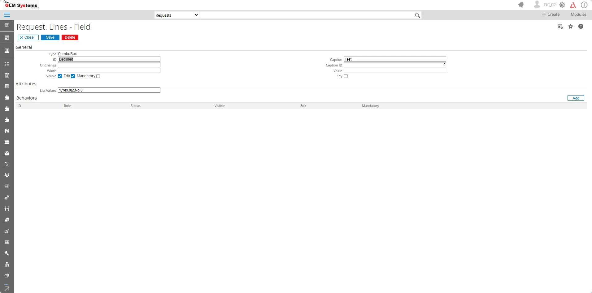Enable the Mandatory checkbox

pos(98,76)
